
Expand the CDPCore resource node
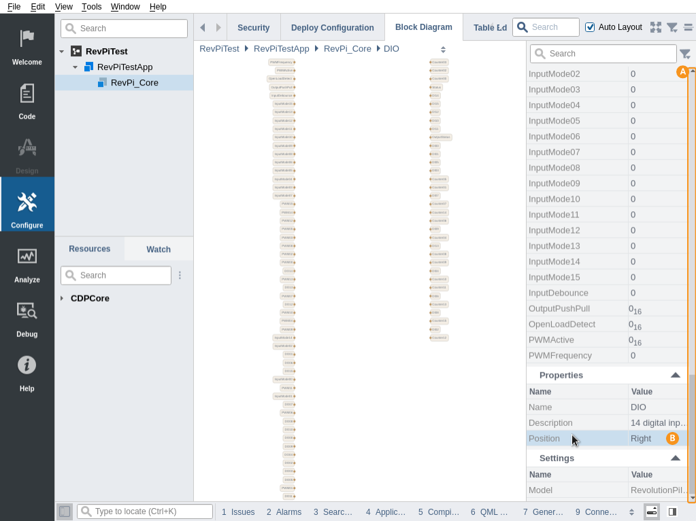point(62,298)
